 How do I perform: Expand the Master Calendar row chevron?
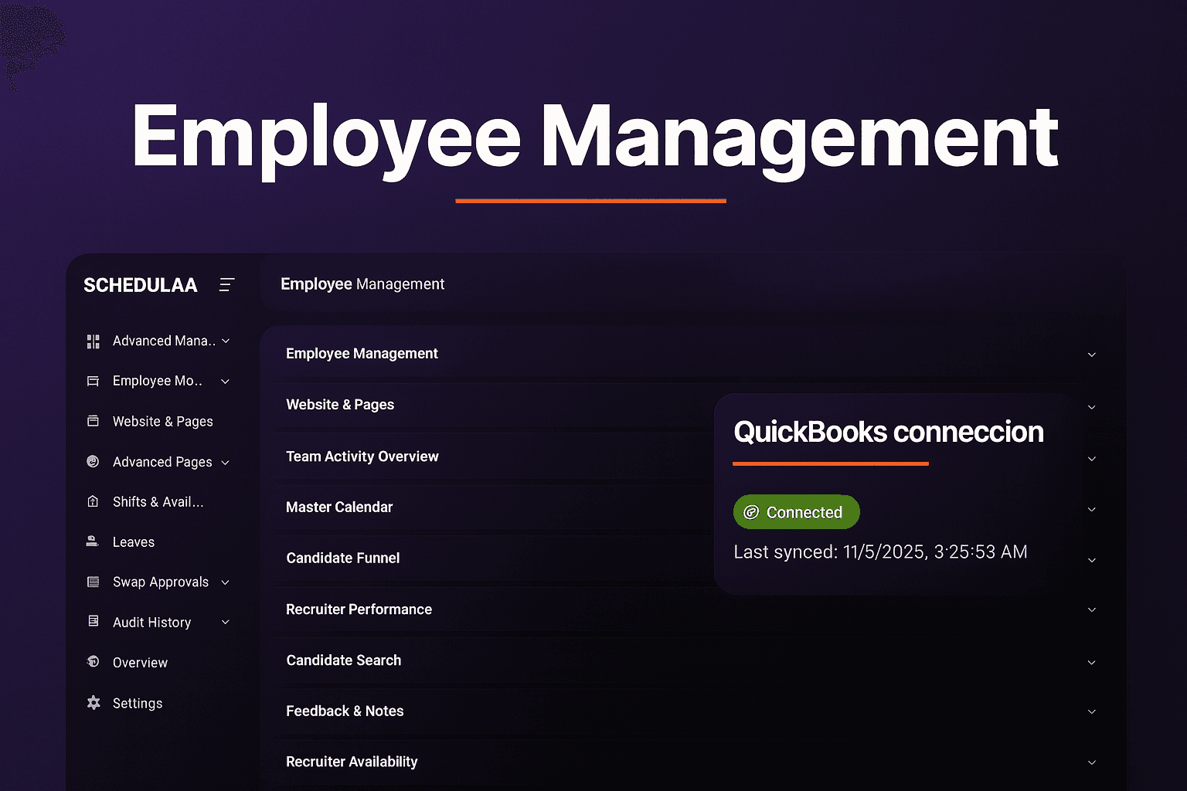pyautogui.click(x=1092, y=509)
